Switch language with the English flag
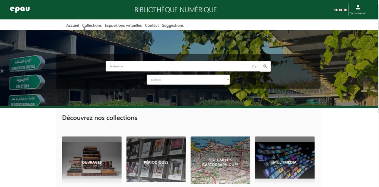Image resolution: width=379 pixels, height=187 pixels. [x=341, y=10]
